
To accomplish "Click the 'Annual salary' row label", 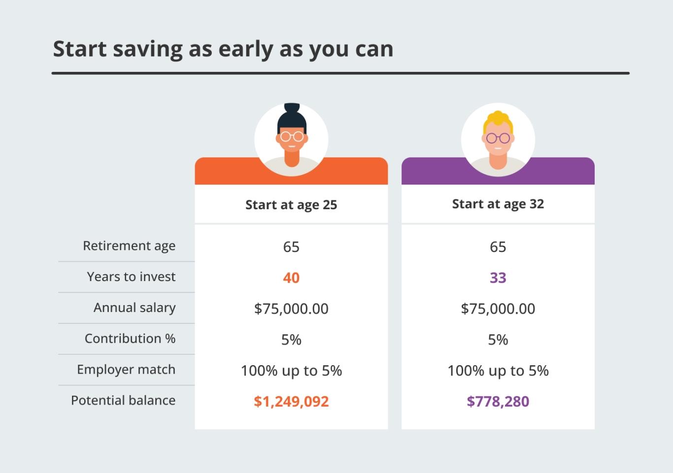I will click(x=135, y=308).
